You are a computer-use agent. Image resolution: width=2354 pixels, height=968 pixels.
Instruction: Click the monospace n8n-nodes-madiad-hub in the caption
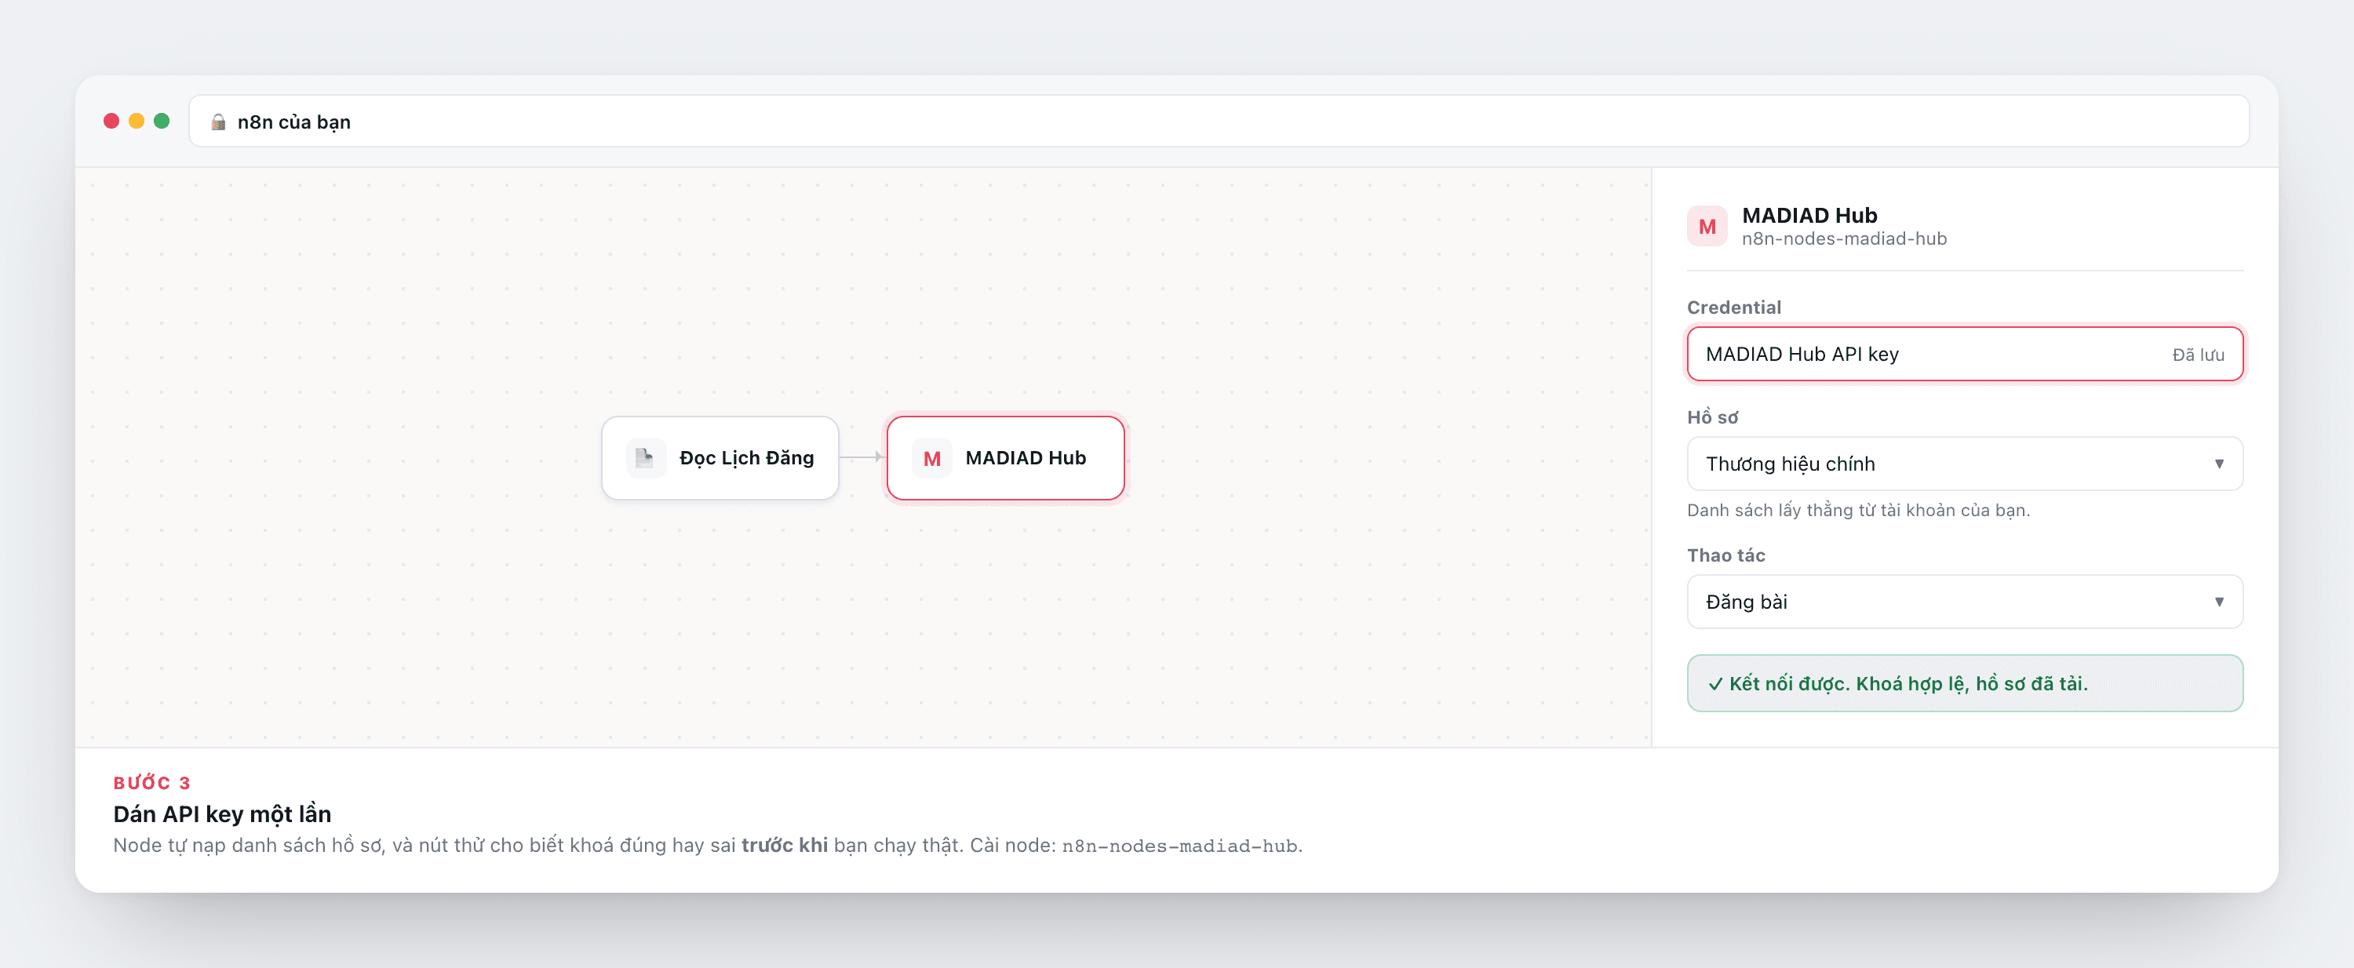(1179, 846)
